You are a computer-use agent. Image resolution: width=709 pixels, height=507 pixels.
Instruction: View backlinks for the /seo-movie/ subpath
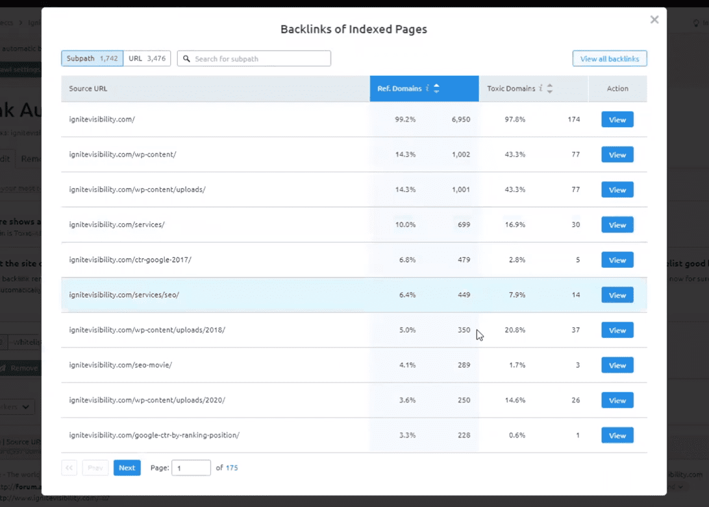point(617,365)
